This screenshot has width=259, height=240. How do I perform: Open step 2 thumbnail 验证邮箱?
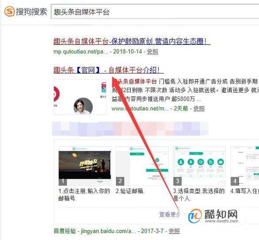(142, 166)
